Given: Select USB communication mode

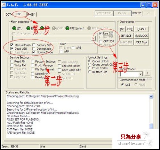Looking at the screenshot, I should tap(123, 84).
